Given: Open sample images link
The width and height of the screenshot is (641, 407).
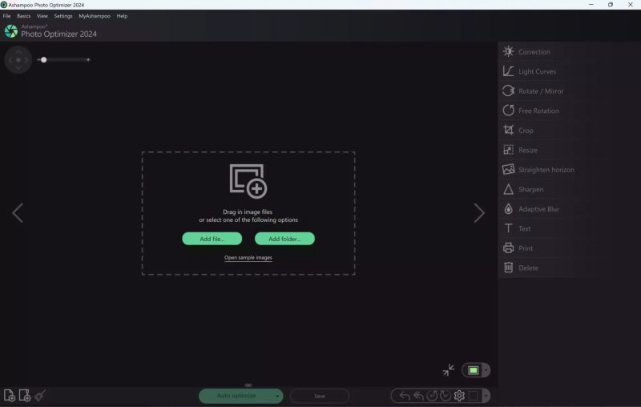Looking at the screenshot, I should (248, 258).
